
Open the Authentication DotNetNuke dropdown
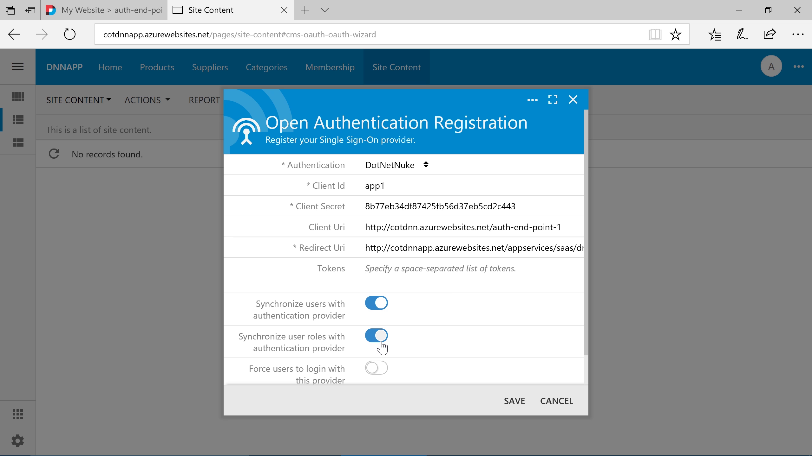[x=396, y=165]
